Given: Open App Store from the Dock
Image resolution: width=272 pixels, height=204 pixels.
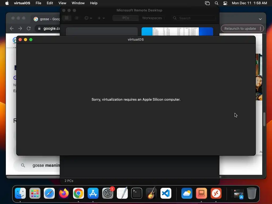Looking at the screenshot, I should (93, 193).
